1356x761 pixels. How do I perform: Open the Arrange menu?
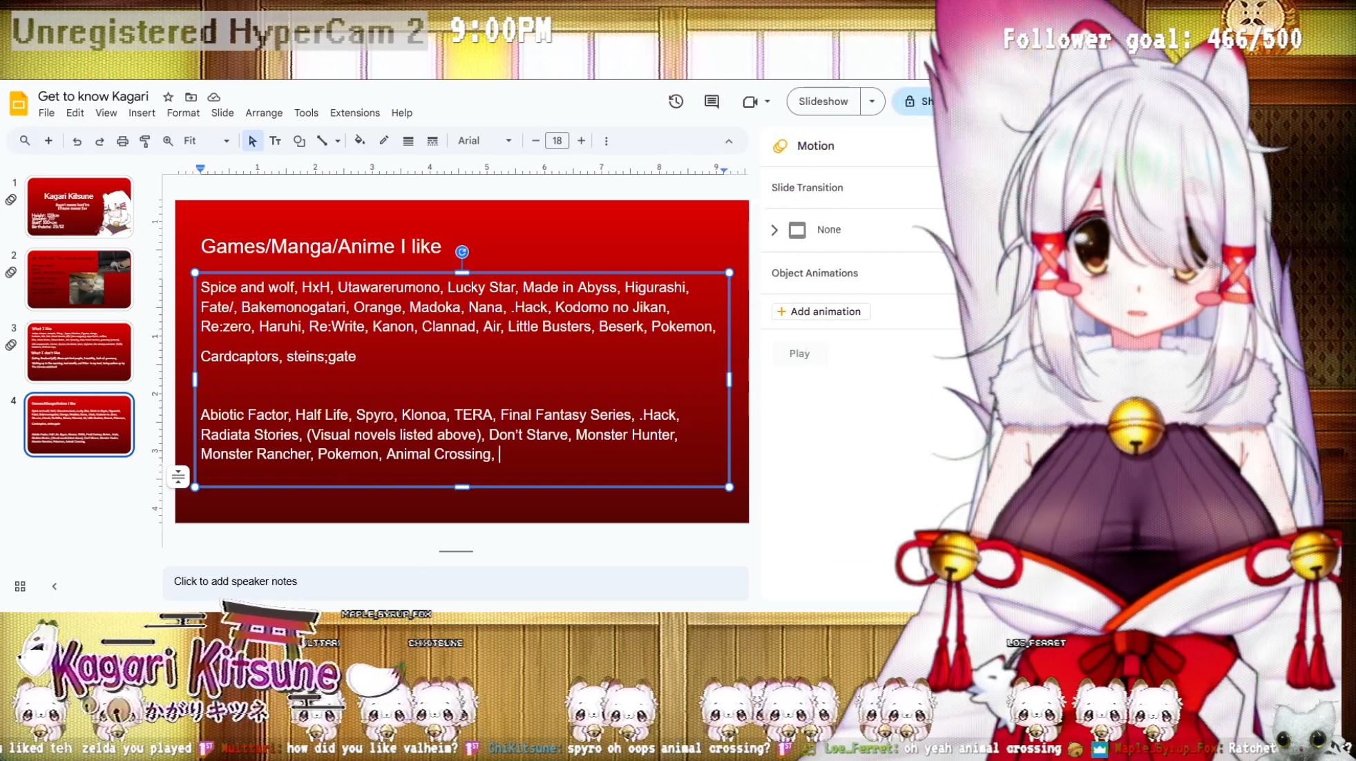click(264, 113)
